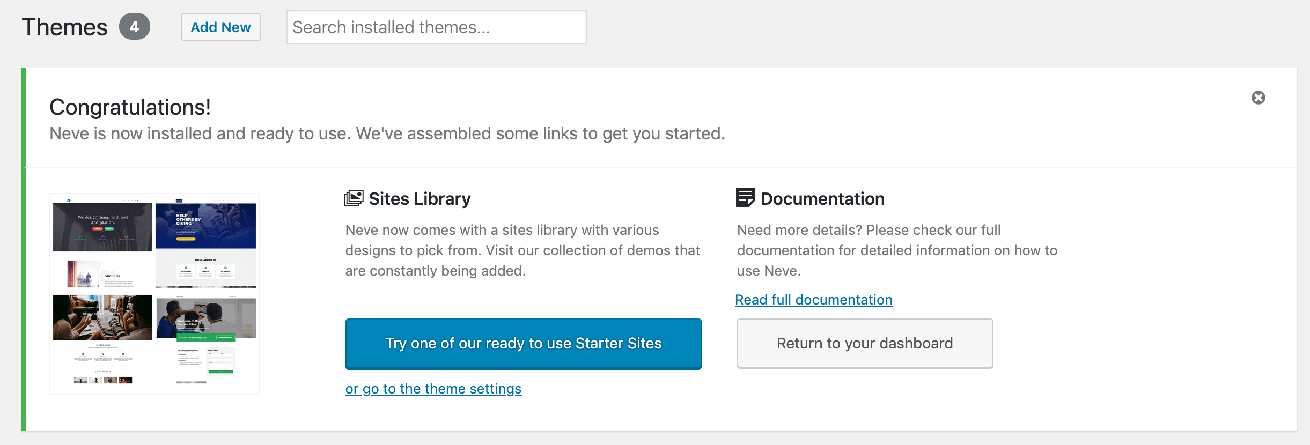Image resolution: width=1310 pixels, height=445 pixels.
Task: Go to the theme settings link
Action: 433,389
